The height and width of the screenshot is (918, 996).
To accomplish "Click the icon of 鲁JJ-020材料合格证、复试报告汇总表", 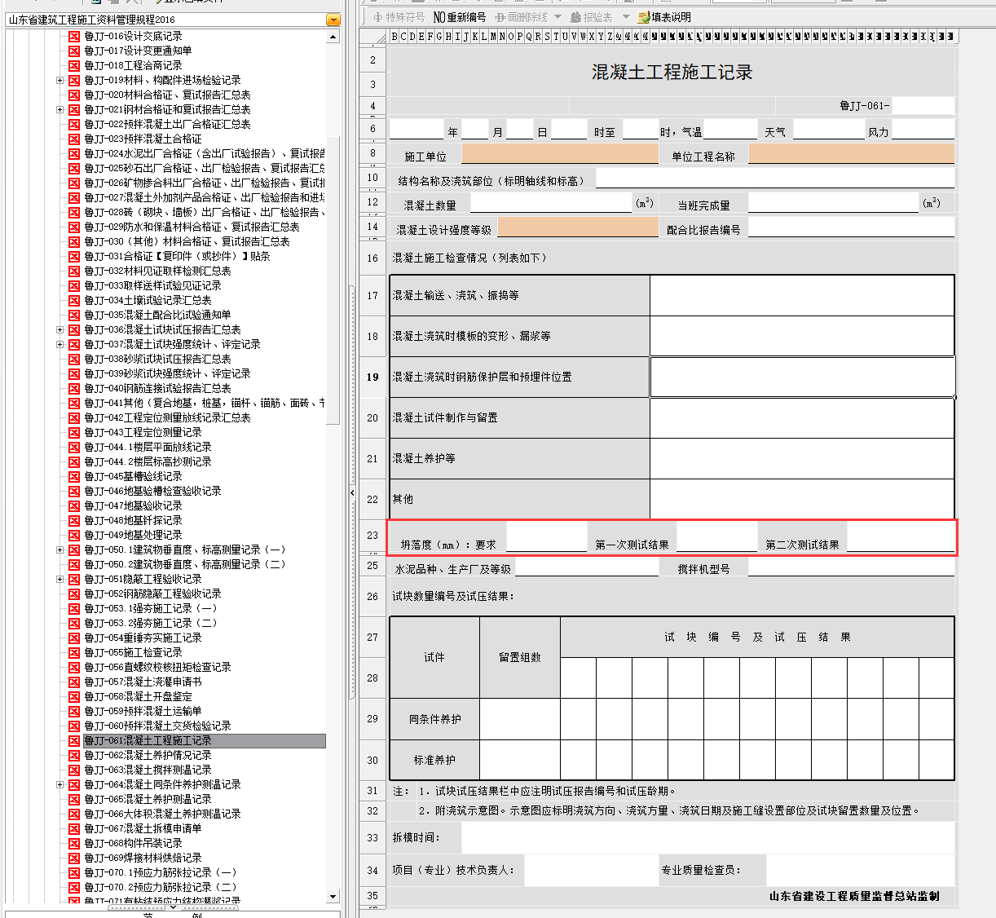I will (74, 95).
